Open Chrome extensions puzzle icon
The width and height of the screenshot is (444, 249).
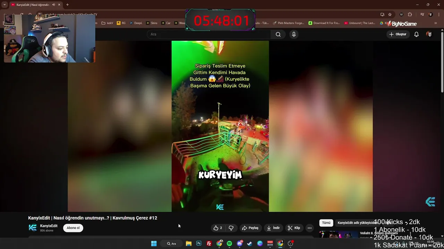[x=410, y=15]
